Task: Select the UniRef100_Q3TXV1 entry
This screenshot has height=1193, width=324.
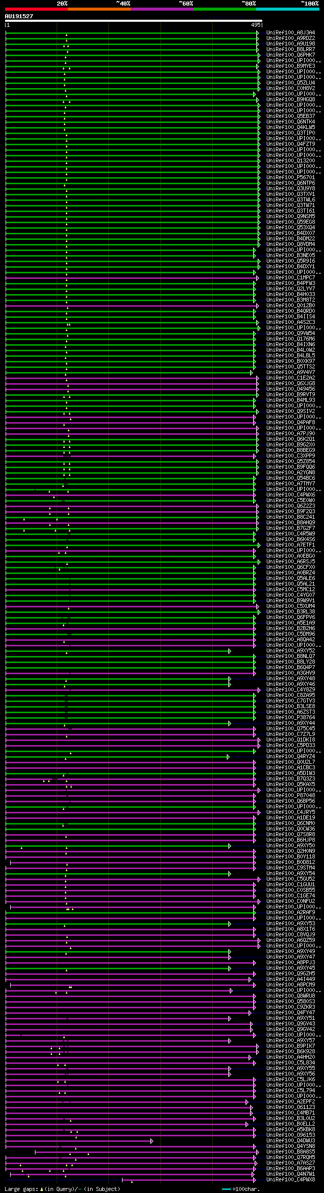Action: click(291, 194)
